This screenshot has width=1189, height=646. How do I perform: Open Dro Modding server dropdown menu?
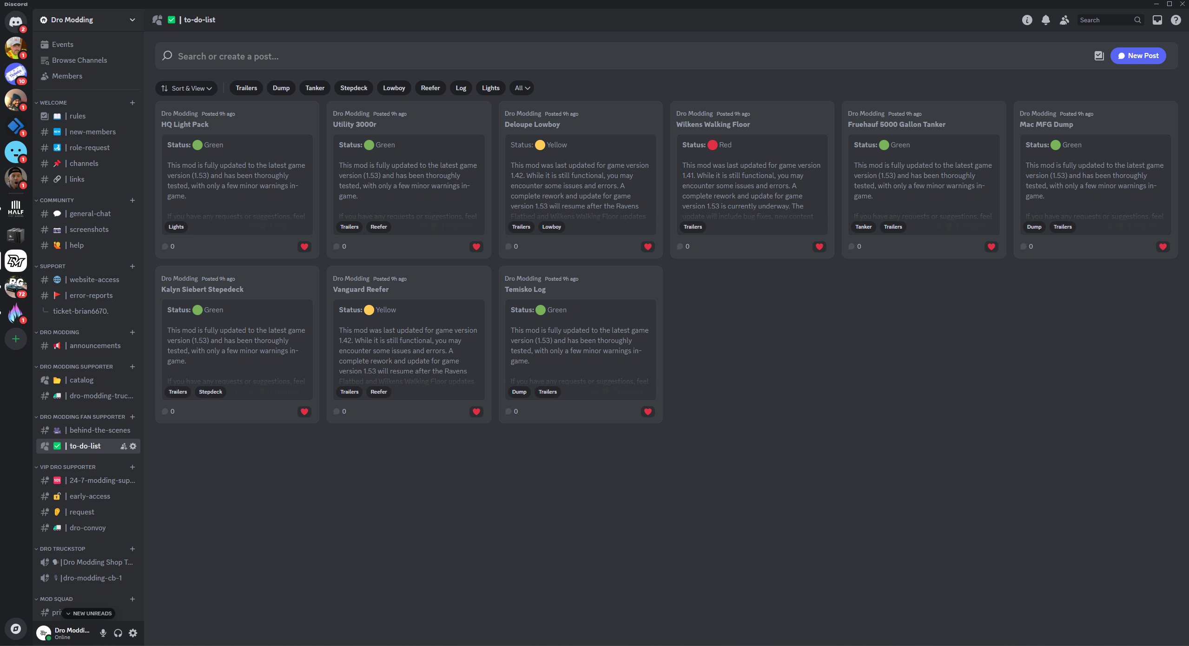click(132, 20)
